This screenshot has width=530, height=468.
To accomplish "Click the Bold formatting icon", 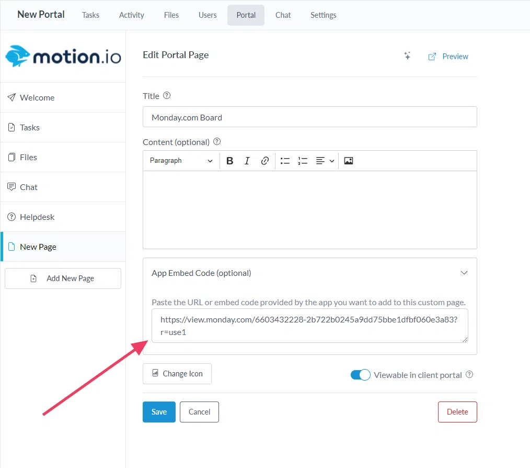I will point(229,161).
